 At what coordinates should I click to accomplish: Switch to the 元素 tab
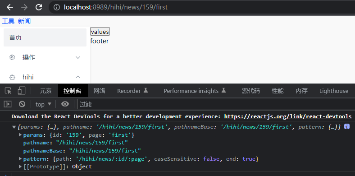tap(46, 91)
